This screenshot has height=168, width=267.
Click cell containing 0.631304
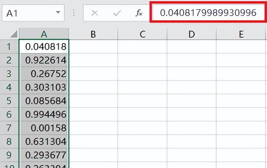[x=44, y=141]
